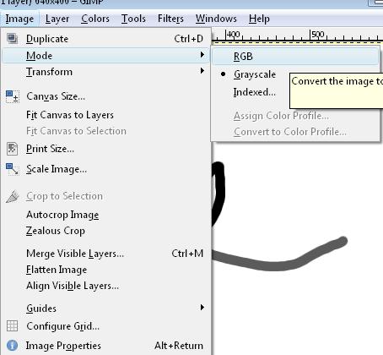Screen dimensions: 383x355
Task: Click the Print Size icon
Action: point(12,149)
